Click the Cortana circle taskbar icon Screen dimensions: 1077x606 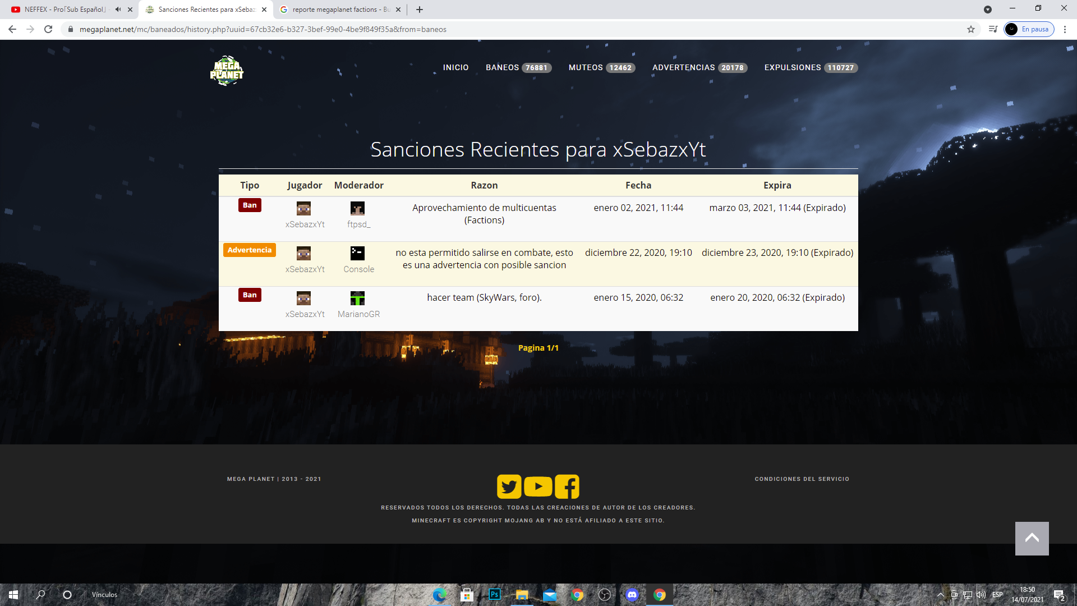tap(67, 595)
